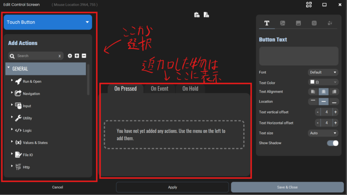Click the plus icon to expand all action categories
This screenshot has height=195, width=347.
[77, 56]
